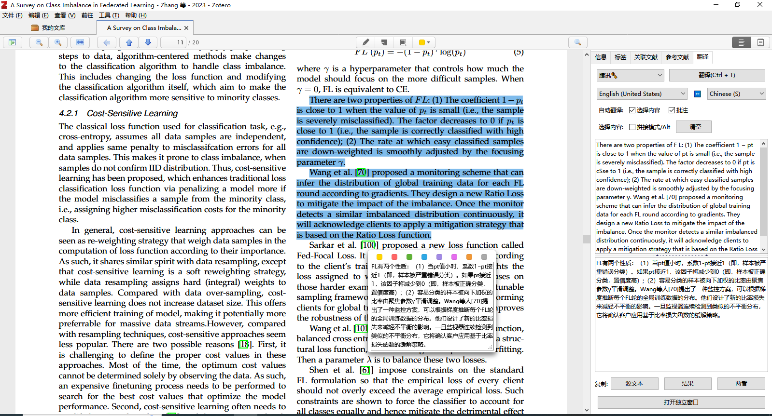Click the annotation popup comment text box
Screen dimensions: 772x416
[x=432, y=306]
